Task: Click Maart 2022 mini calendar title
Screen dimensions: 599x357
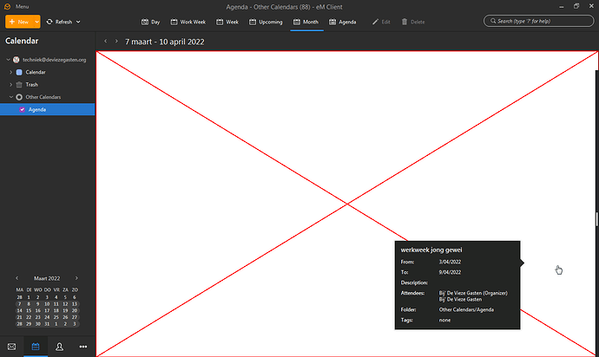Action: [x=47, y=278]
